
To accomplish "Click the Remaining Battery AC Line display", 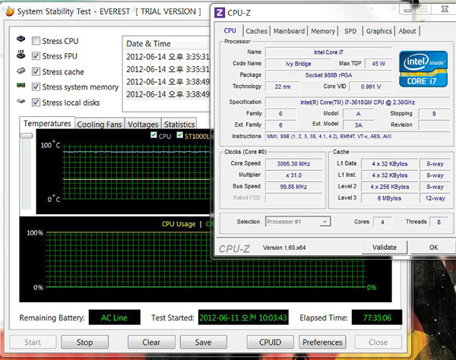I will 114,317.
